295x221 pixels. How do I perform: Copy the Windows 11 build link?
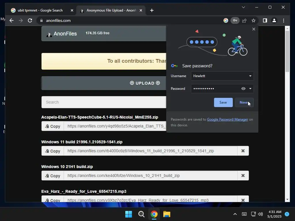[x=53, y=151]
